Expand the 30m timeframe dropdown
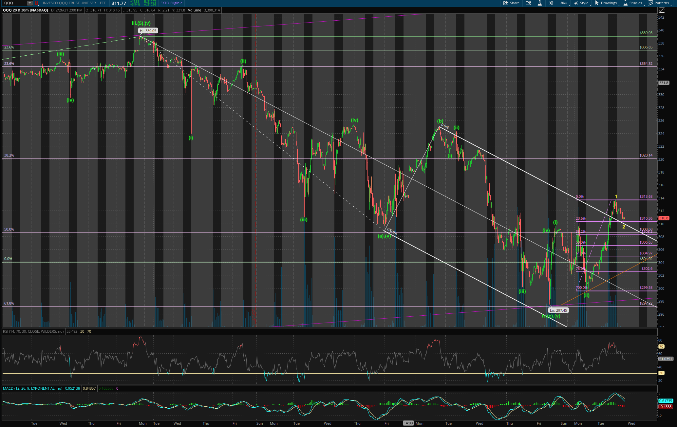 pos(564,3)
